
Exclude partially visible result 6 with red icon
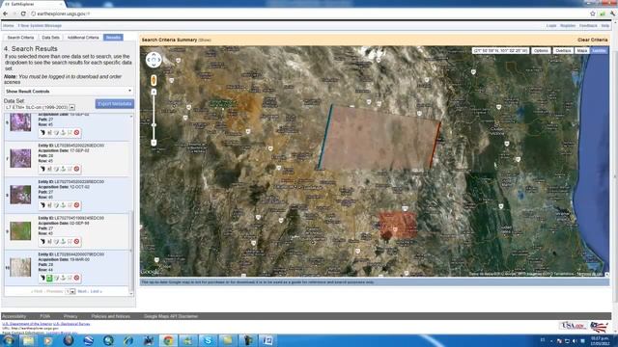[76, 133]
